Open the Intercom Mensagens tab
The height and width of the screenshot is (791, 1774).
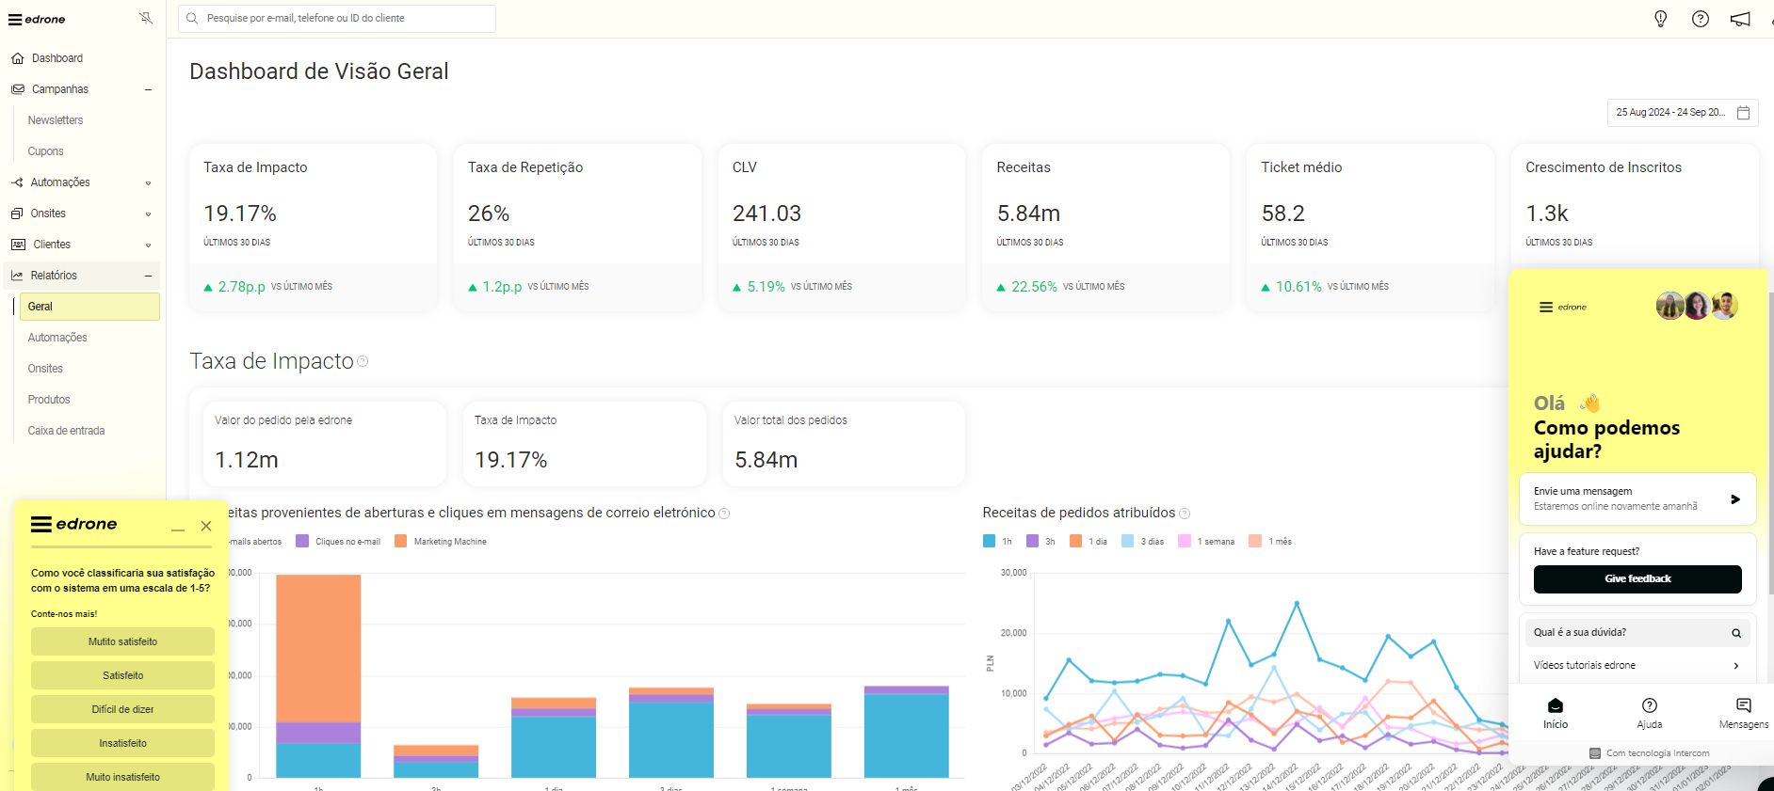(1743, 714)
